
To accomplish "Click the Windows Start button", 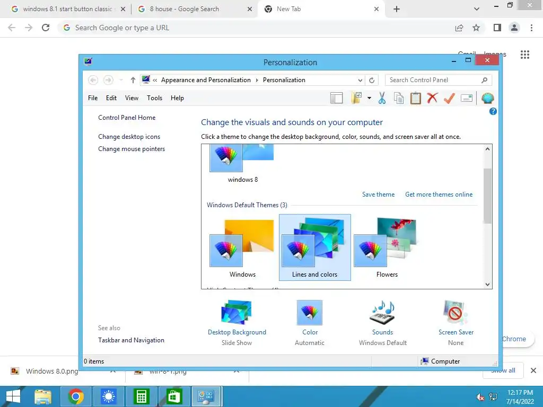I will pos(13,396).
